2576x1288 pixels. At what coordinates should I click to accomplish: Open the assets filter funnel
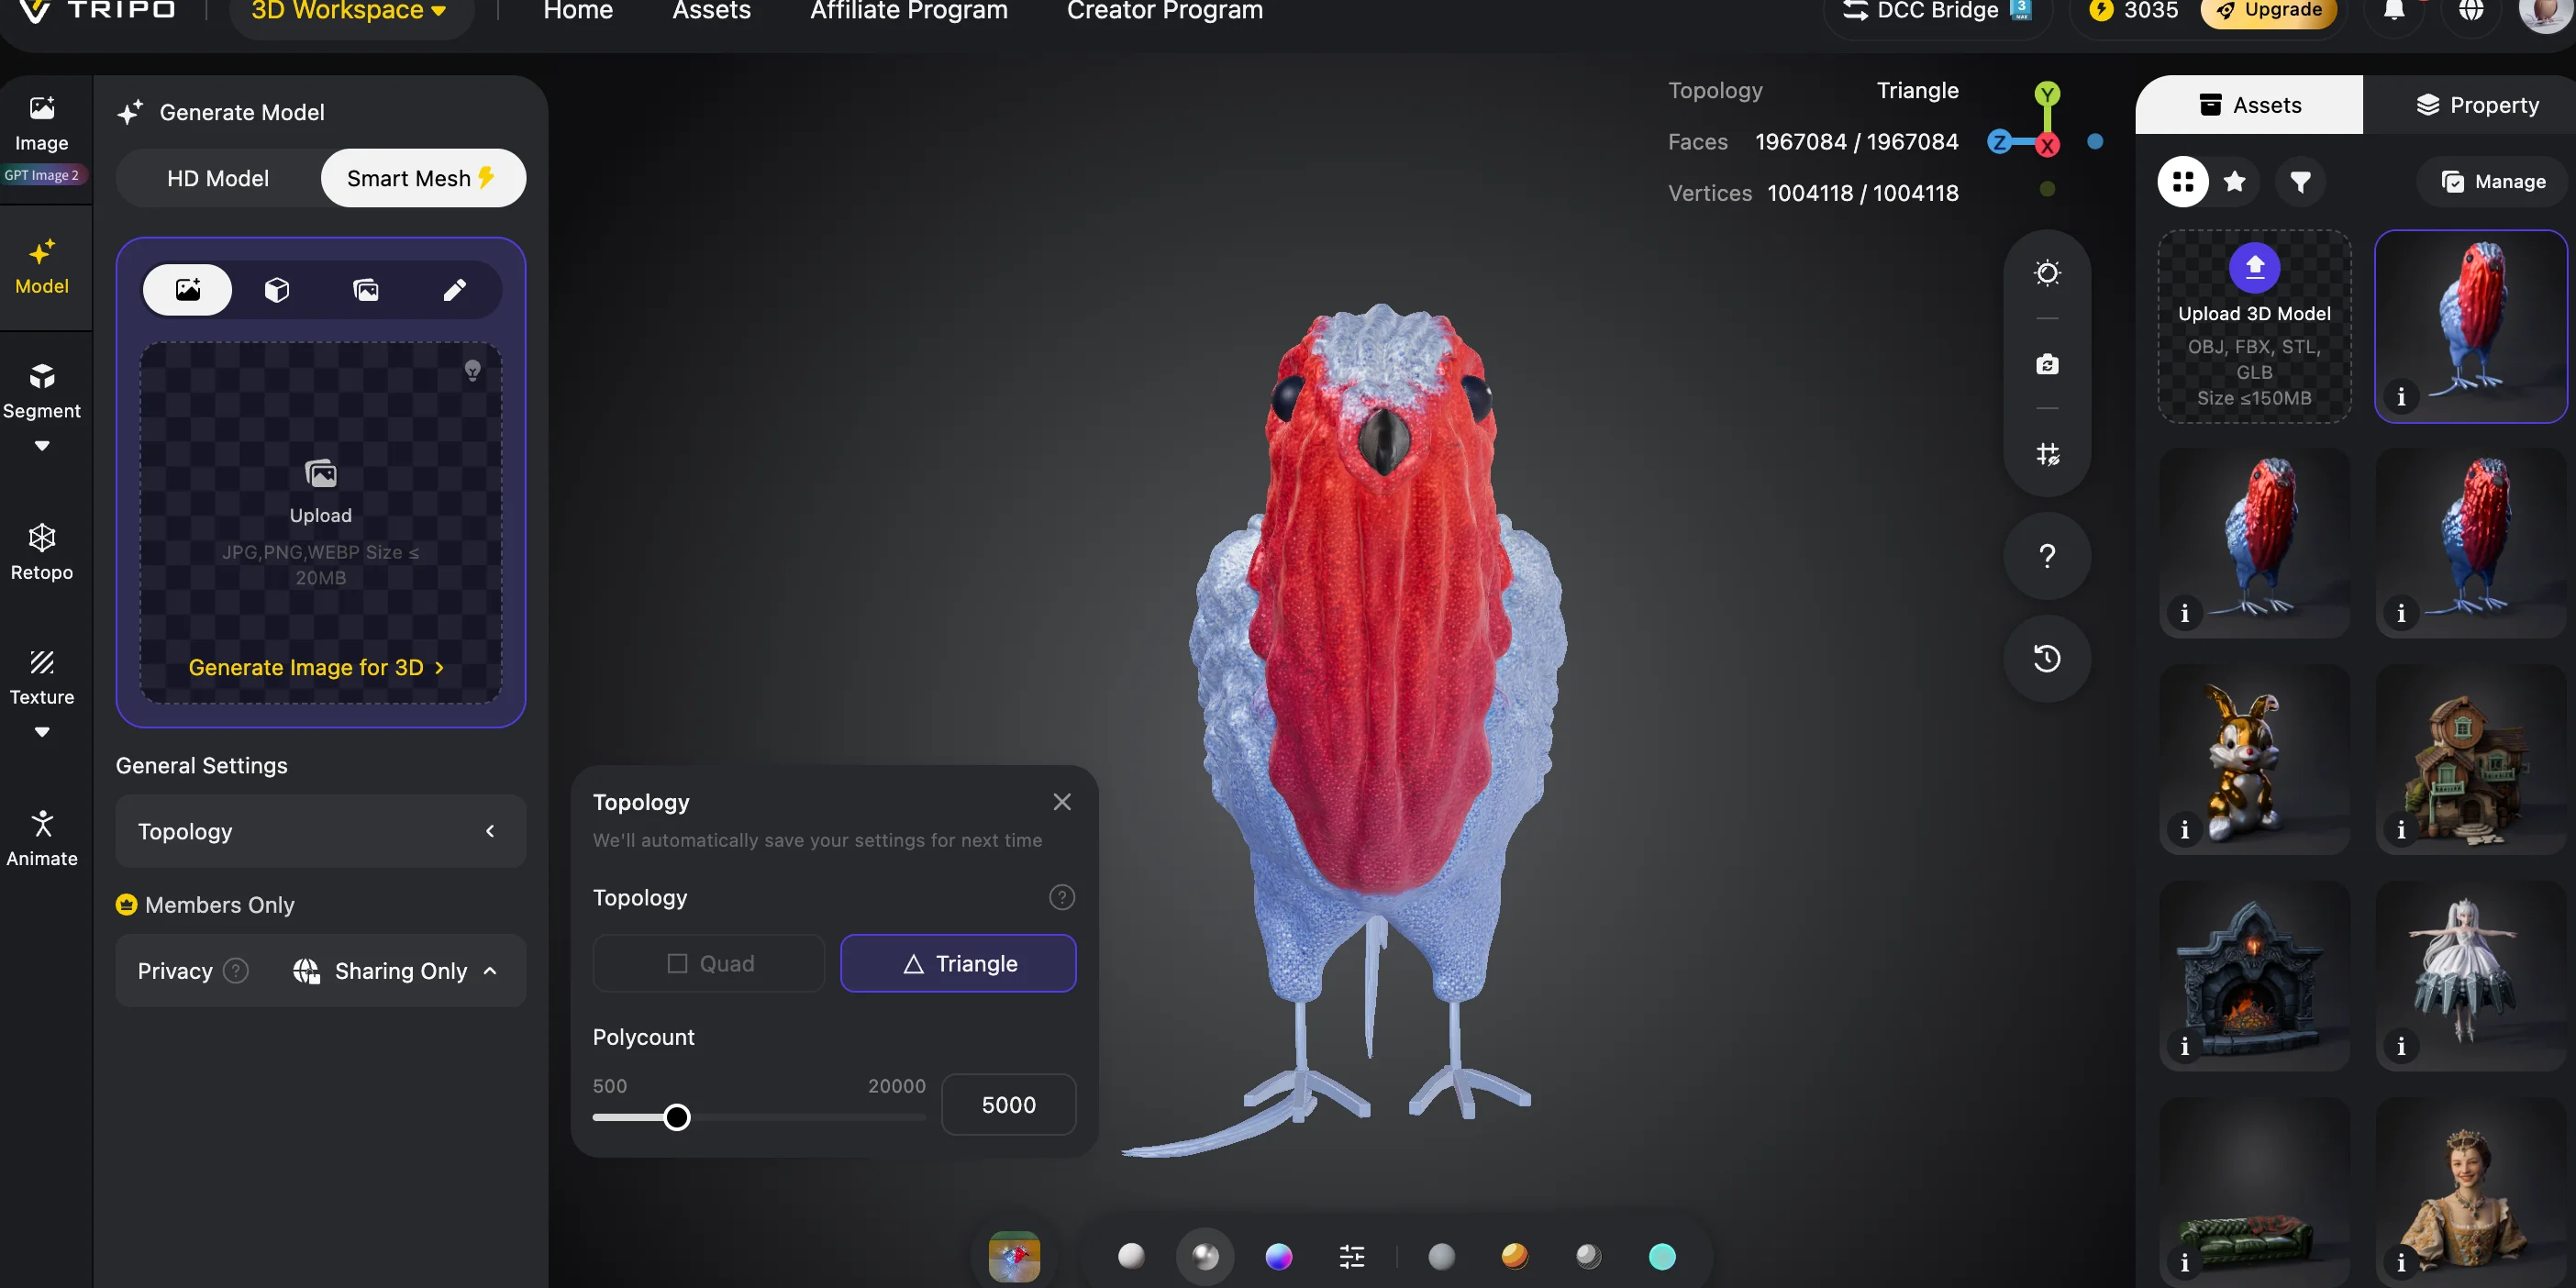(2301, 182)
